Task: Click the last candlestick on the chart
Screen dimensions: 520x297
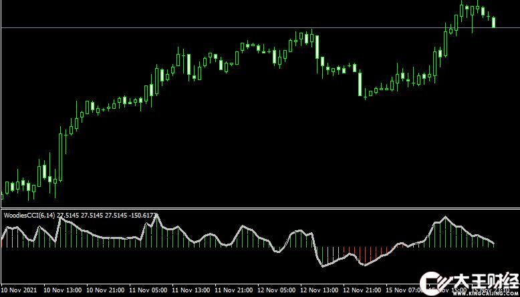Action: pyautogui.click(x=493, y=22)
